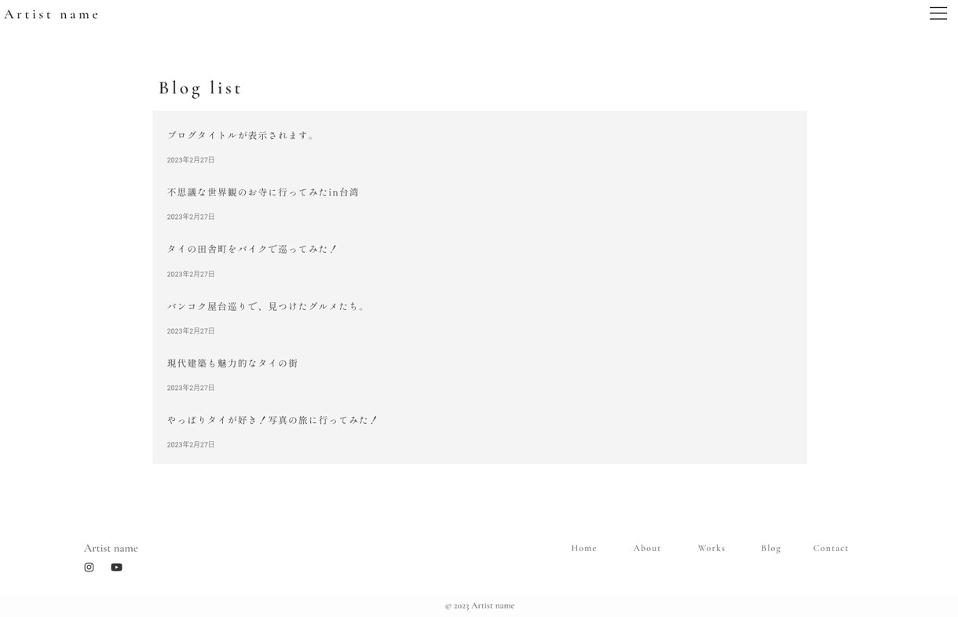958x617 pixels.
Task: Open post '不思議な世界観のお寺に行ってみたin台湾'
Action: pyautogui.click(x=263, y=192)
